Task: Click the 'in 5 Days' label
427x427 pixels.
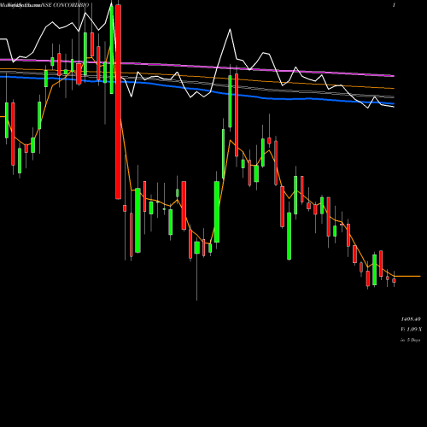Action: [411, 340]
